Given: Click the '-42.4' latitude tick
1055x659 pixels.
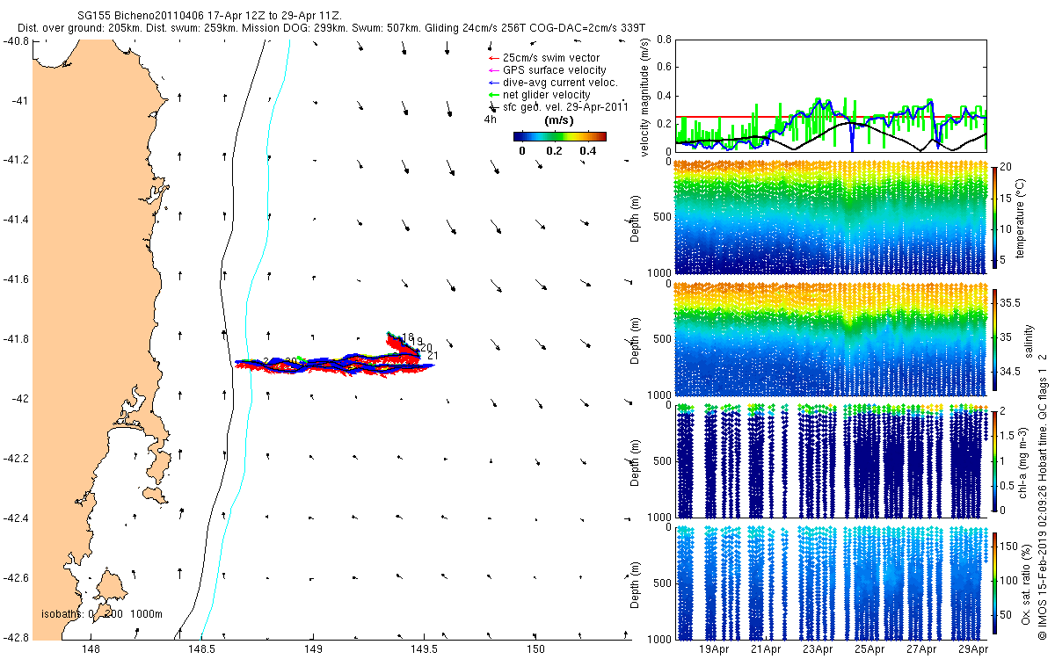Looking at the screenshot, I should 16,518.
